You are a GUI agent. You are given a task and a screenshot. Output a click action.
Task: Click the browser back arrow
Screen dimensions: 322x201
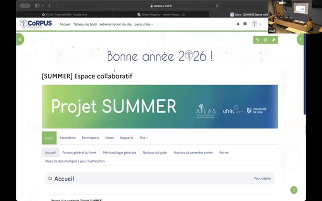pos(49,6)
